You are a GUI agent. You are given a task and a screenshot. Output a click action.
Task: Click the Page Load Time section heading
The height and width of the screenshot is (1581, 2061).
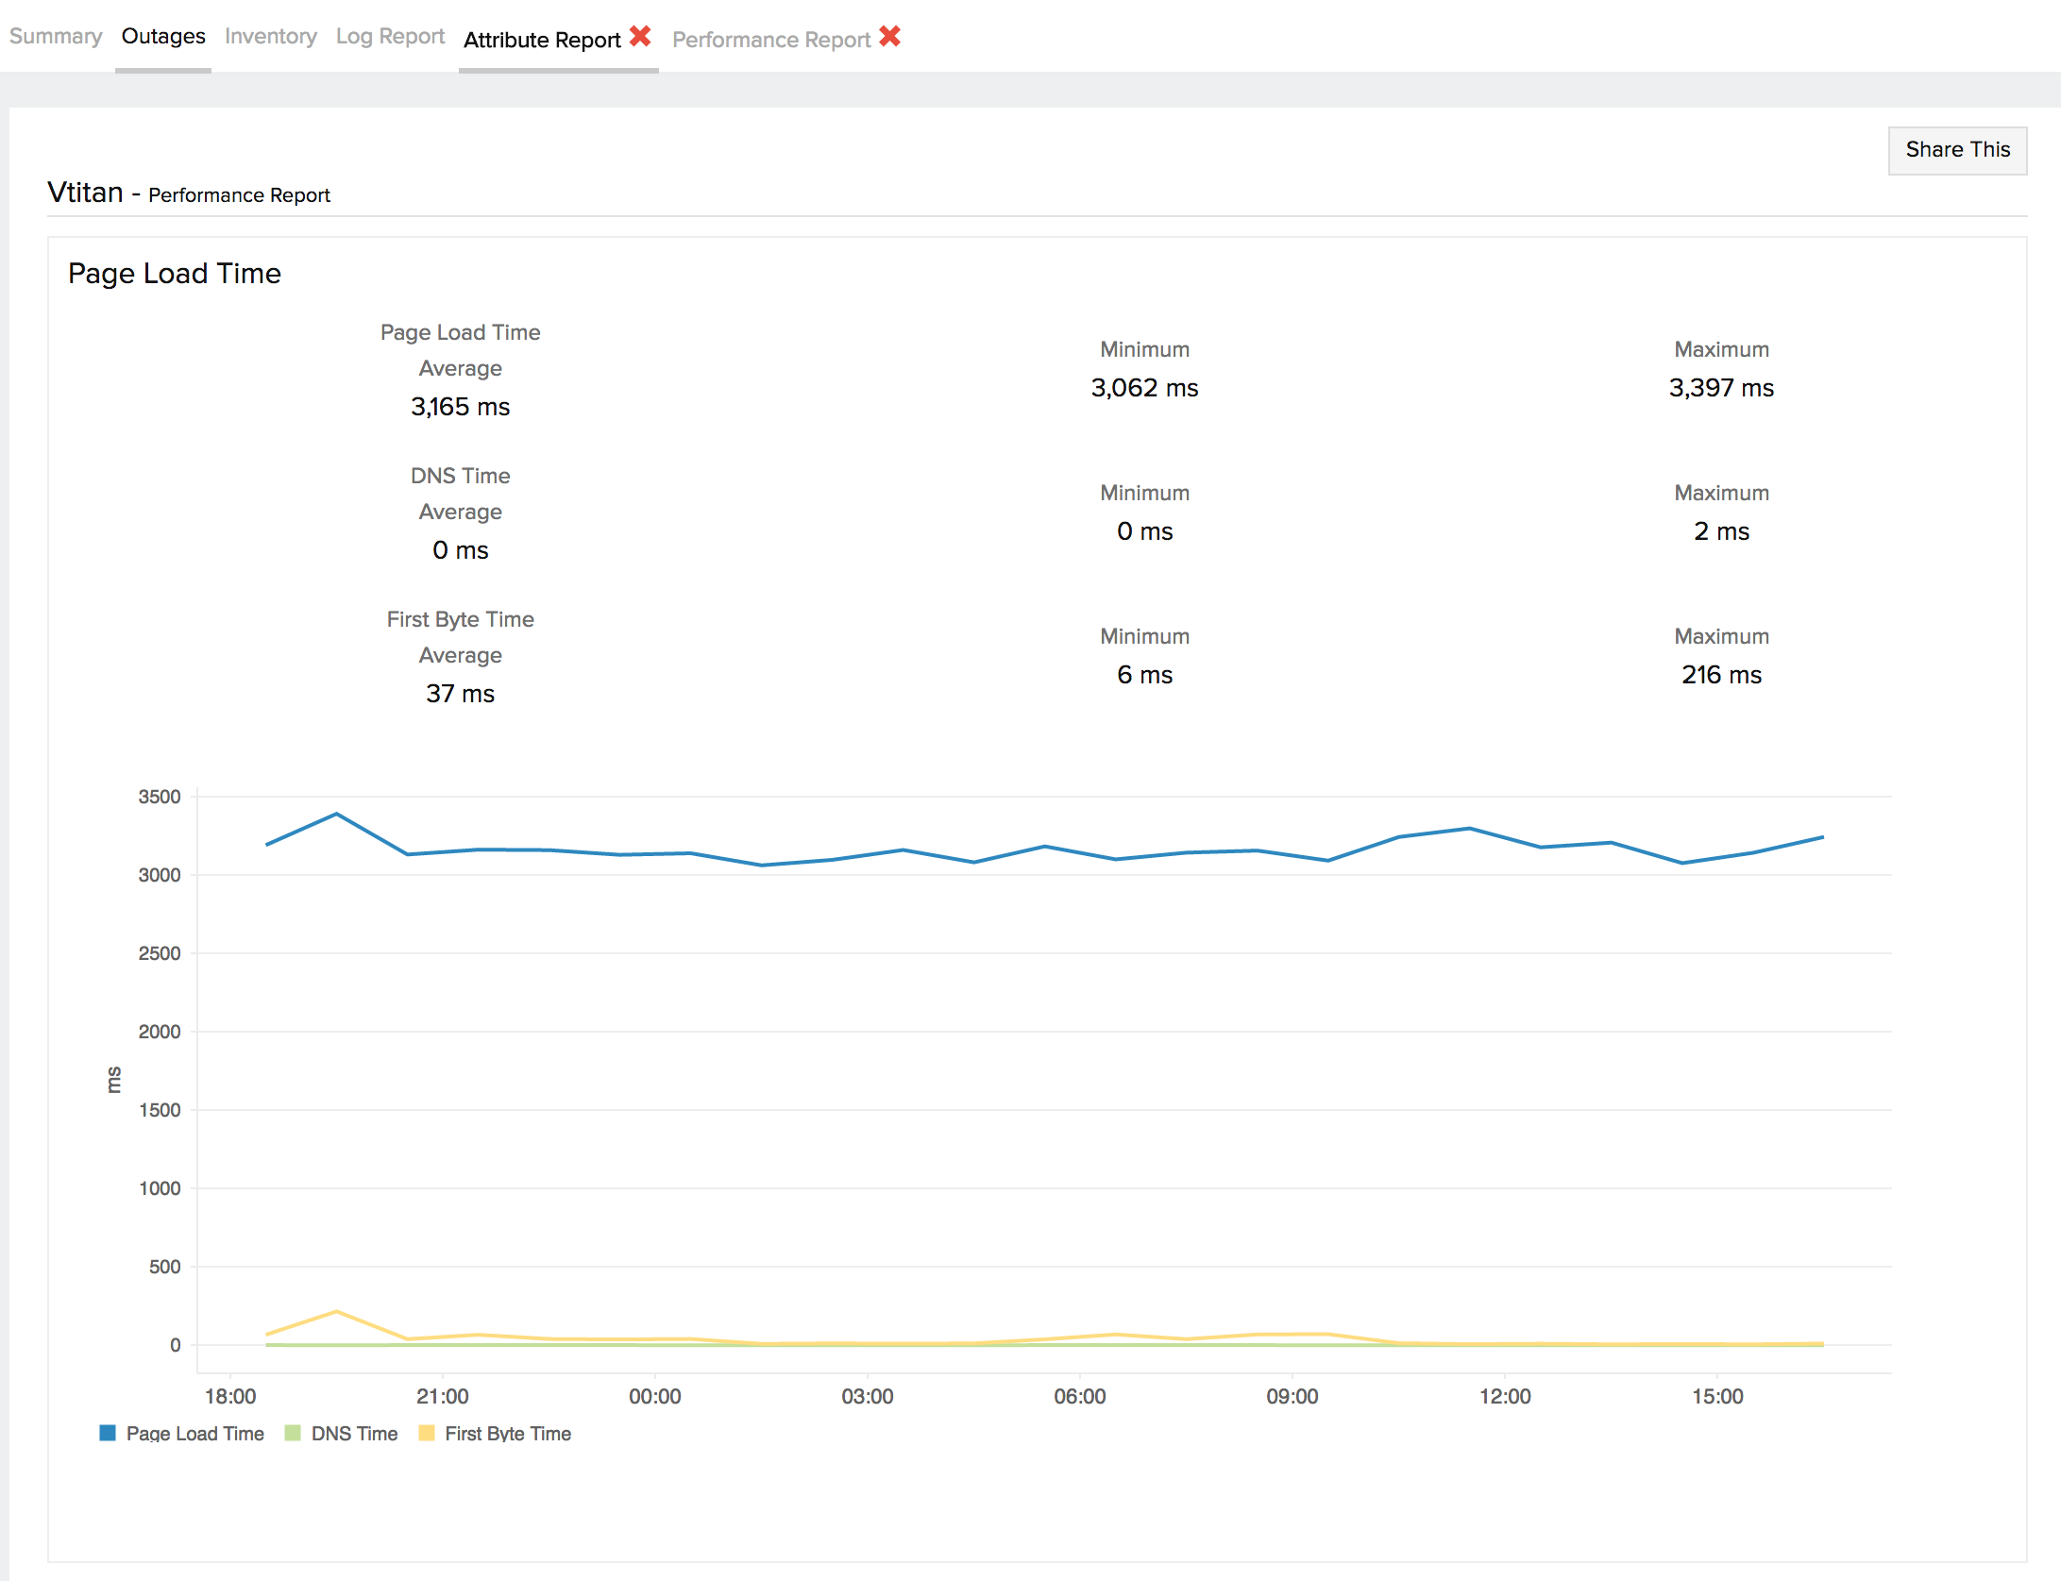[175, 274]
